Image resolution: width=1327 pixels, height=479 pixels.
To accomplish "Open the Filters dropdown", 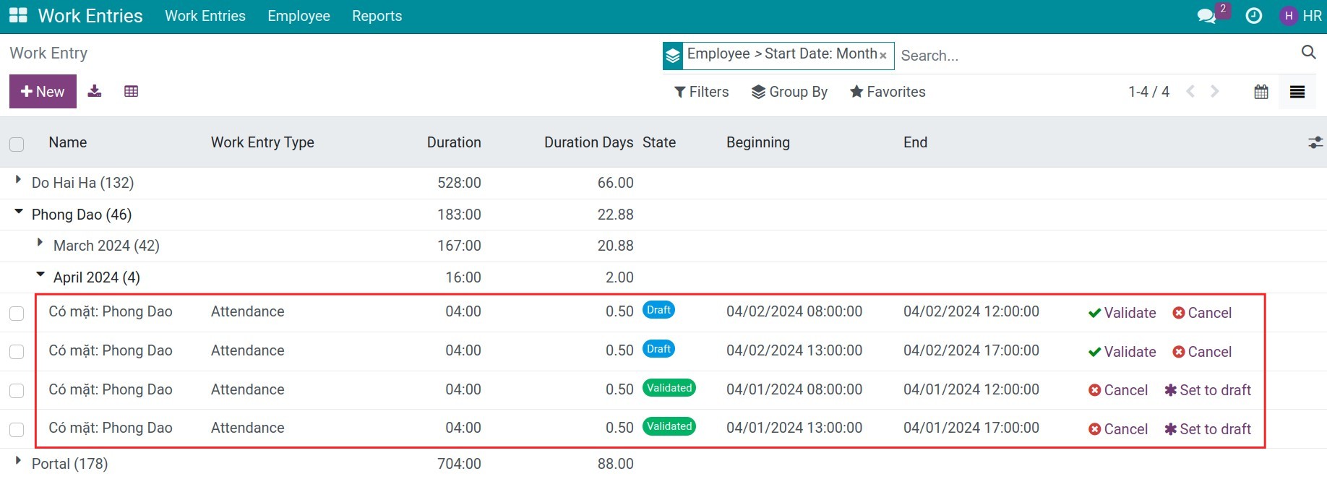I will coord(701,92).
